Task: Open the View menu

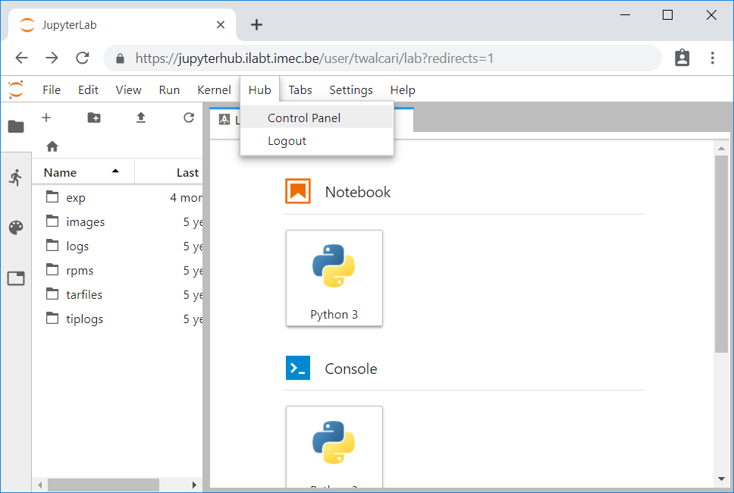Action: tap(128, 90)
